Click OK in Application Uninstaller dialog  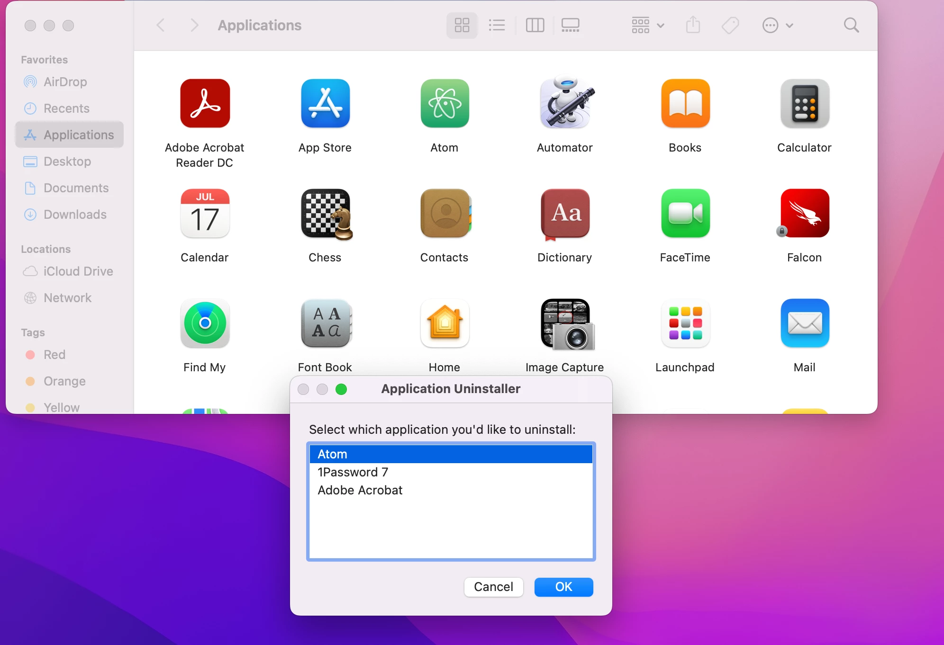563,587
